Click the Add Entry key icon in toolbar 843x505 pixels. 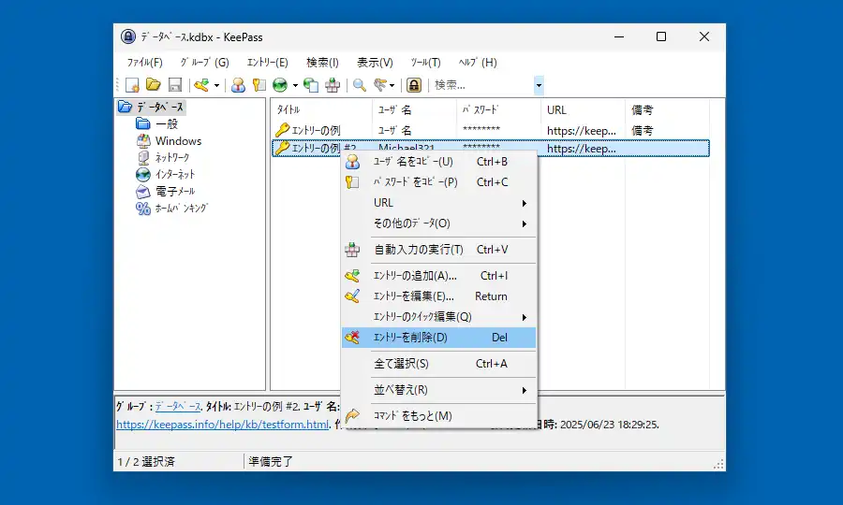click(201, 85)
